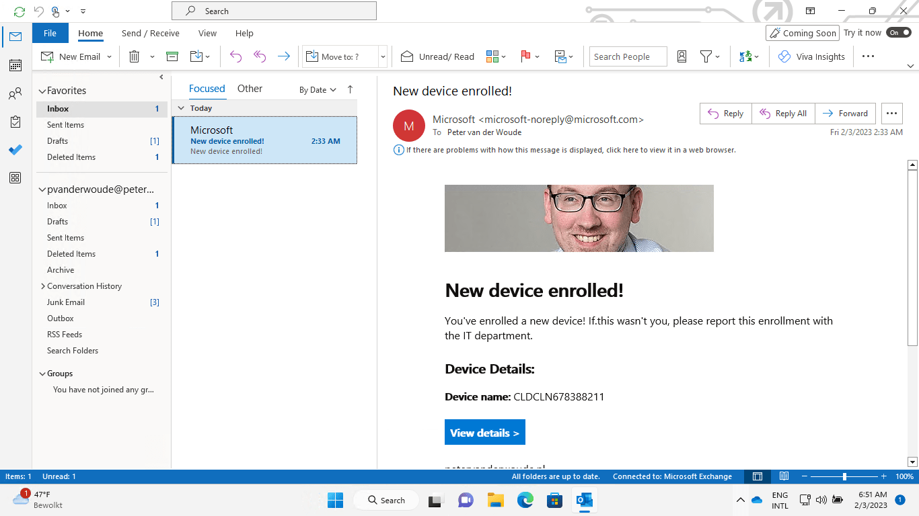
Task: Collapse the Favorites folder group
Action: (42, 91)
